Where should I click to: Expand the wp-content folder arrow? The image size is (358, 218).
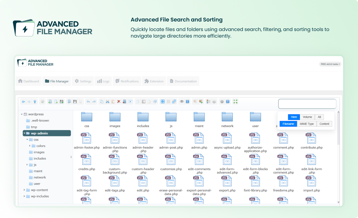(x=24, y=190)
